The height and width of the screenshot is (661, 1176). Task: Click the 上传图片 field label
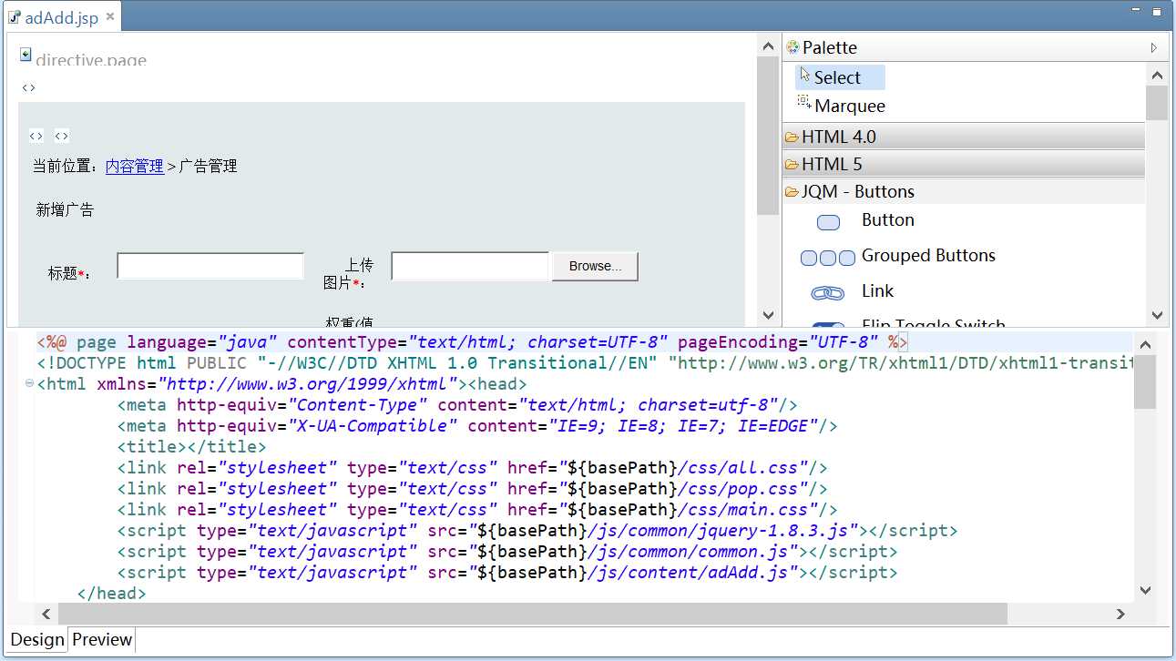[349, 274]
